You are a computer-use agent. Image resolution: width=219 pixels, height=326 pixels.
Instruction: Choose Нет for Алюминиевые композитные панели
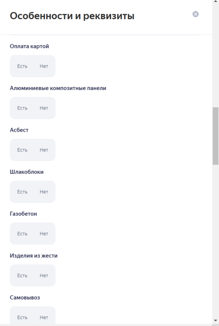pyautogui.click(x=44, y=108)
